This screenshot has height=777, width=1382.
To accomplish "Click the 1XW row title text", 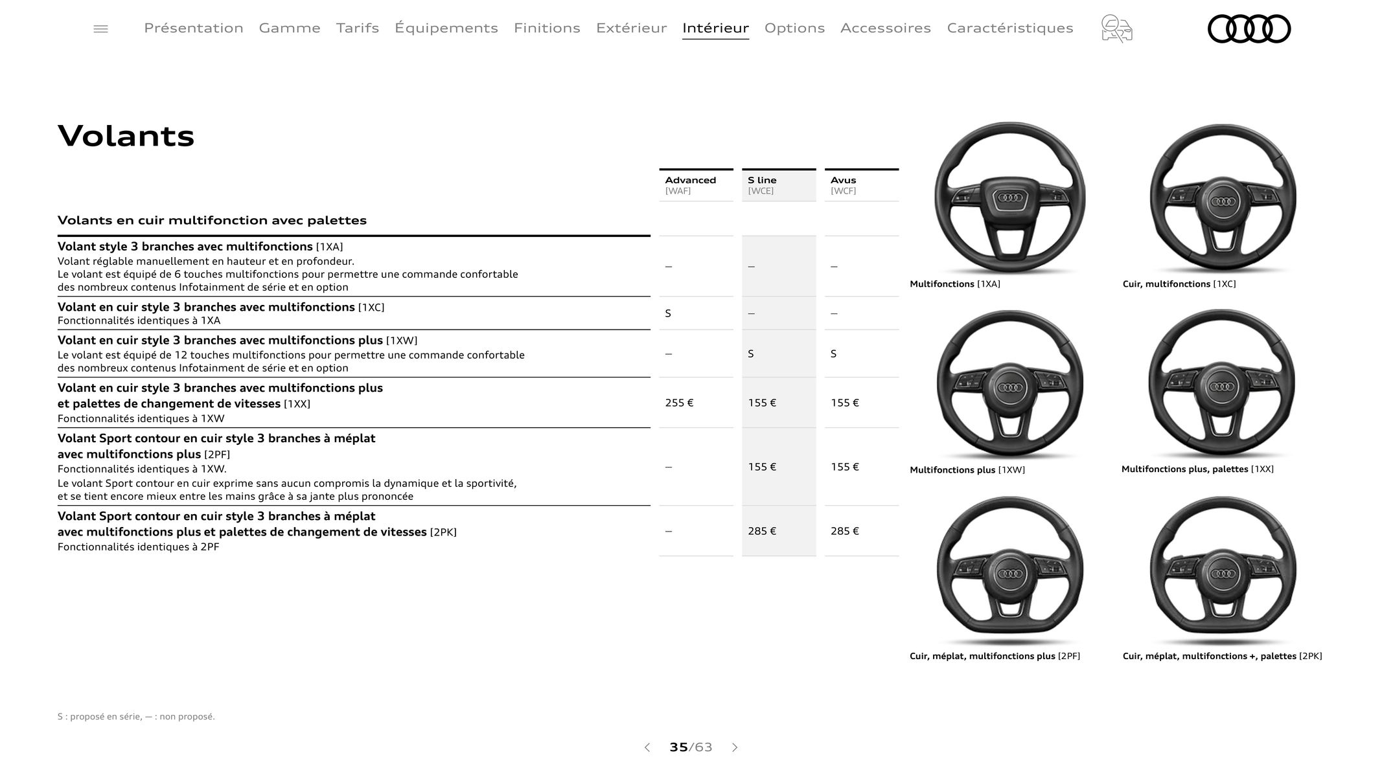I will point(237,341).
